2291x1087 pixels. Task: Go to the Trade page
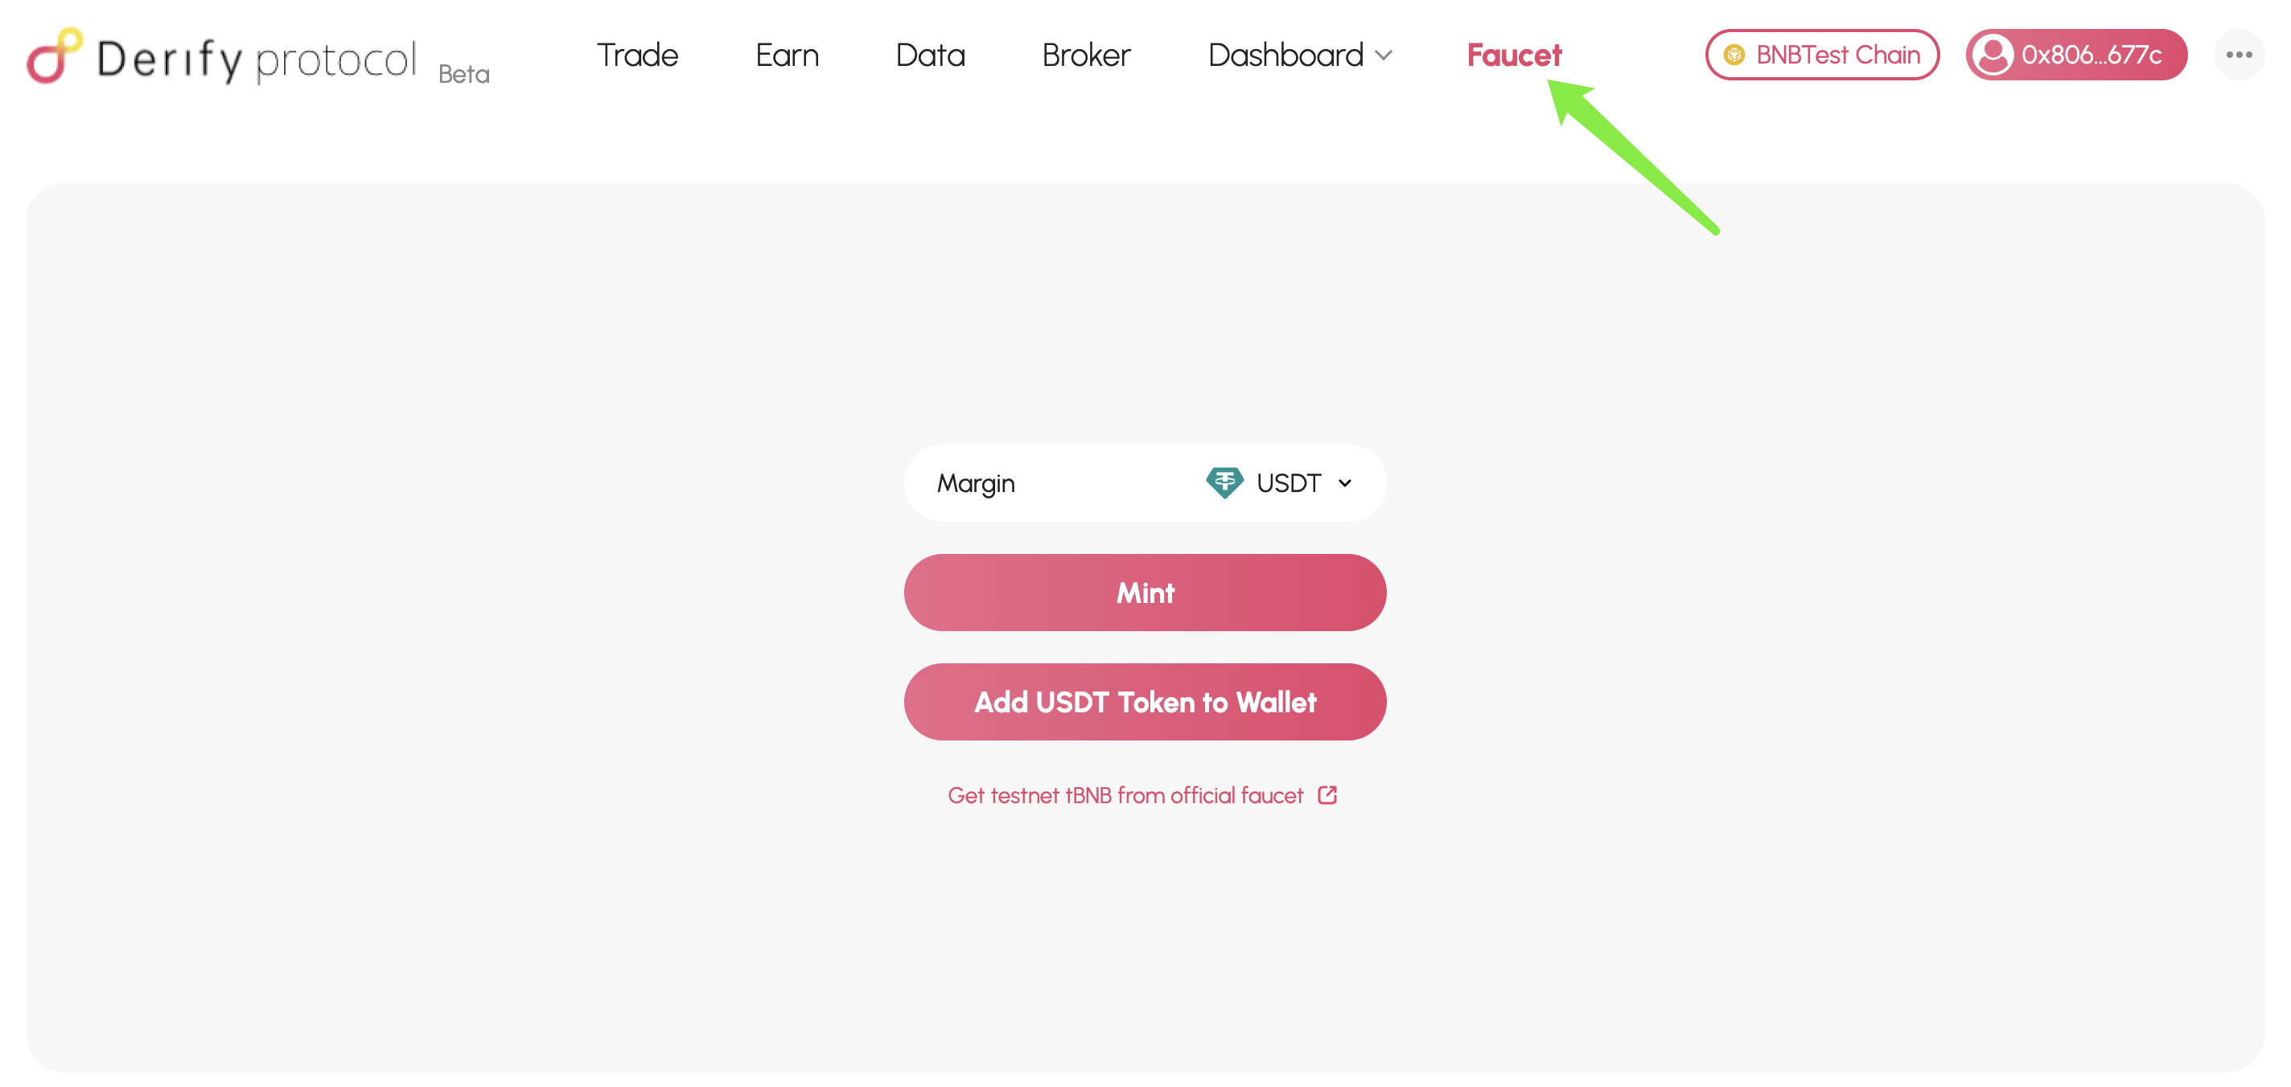tap(637, 55)
